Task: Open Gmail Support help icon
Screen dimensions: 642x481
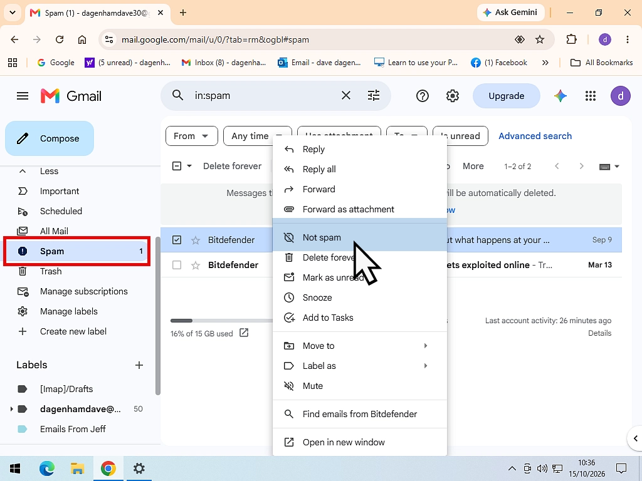Action: [x=422, y=96]
